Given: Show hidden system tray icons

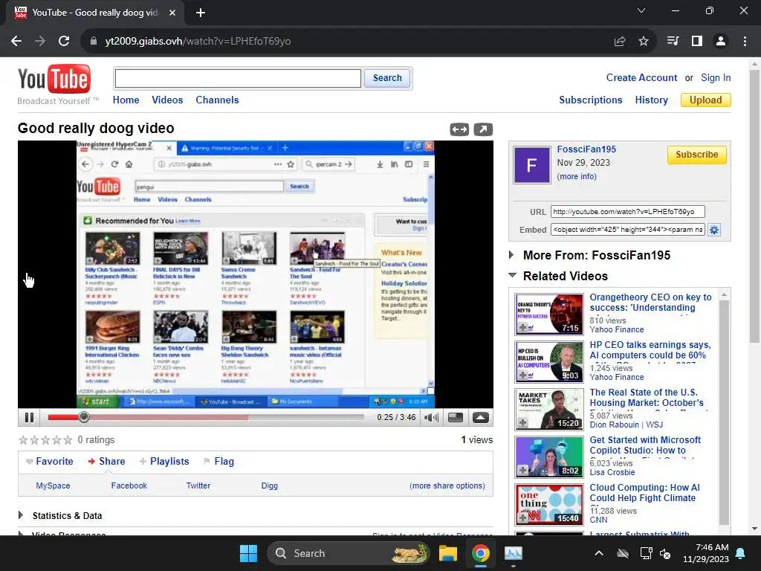Looking at the screenshot, I should (x=599, y=553).
